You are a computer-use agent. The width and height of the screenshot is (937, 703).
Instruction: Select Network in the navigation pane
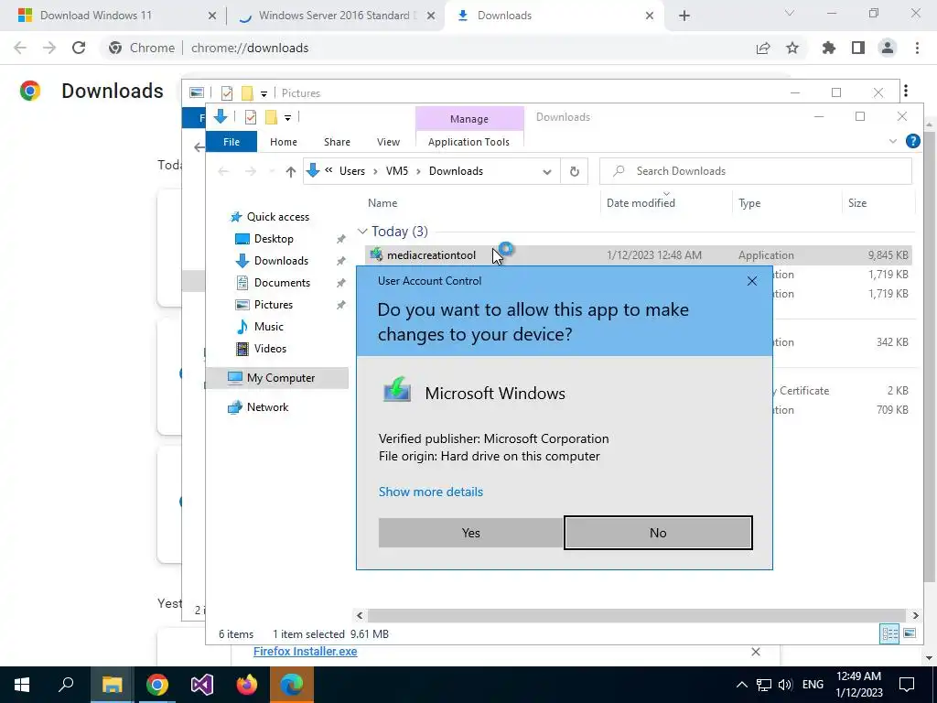(x=267, y=407)
